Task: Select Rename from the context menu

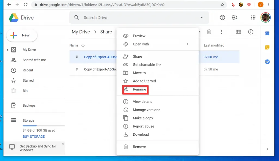Action: pyautogui.click(x=140, y=89)
